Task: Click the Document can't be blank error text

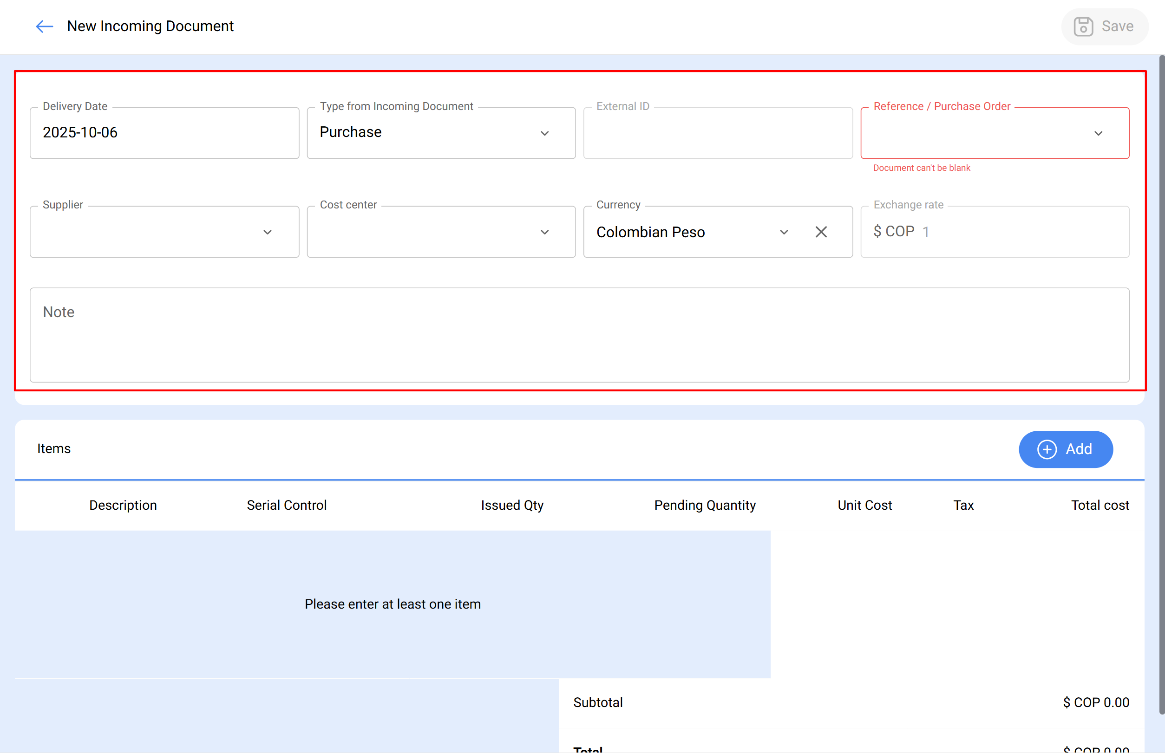Action: tap(921, 168)
